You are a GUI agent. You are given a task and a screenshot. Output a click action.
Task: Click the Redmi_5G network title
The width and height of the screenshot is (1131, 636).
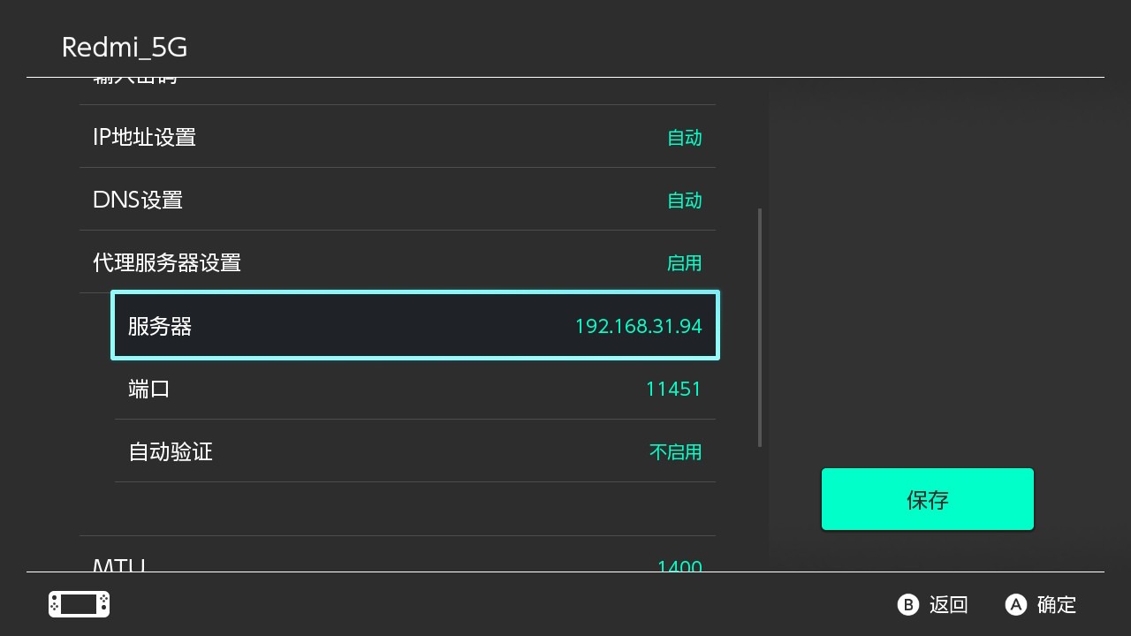pyautogui.click(x=125, y=47)
